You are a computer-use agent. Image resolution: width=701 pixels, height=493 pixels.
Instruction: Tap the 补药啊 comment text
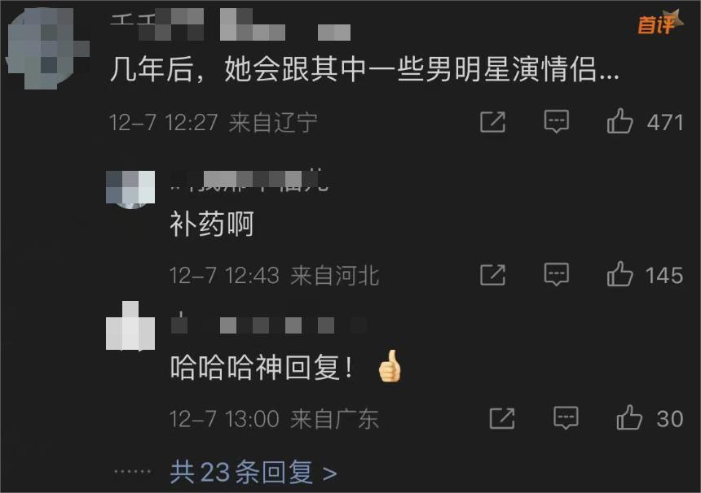pyautogui.click(x=212, y=224)
